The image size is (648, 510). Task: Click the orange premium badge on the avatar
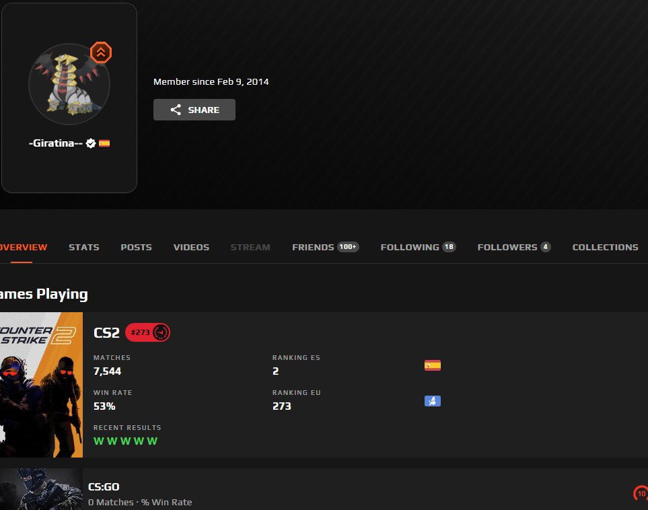pos(101,52)
